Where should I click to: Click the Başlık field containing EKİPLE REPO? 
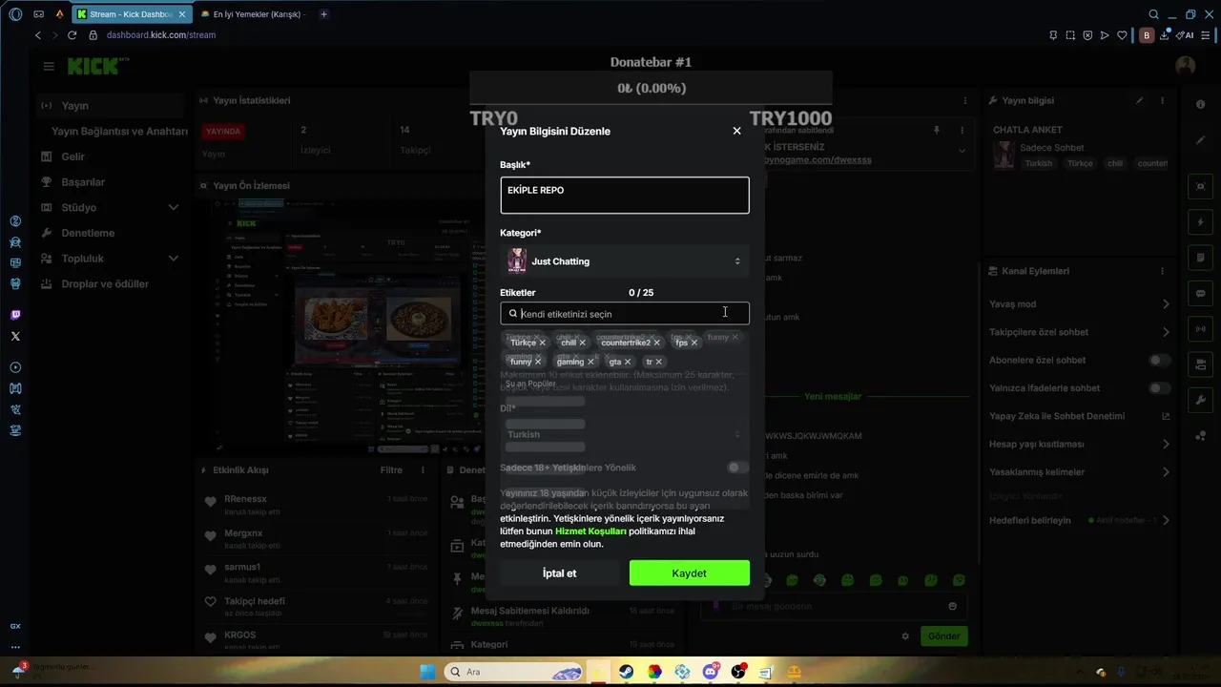point(625,195)
